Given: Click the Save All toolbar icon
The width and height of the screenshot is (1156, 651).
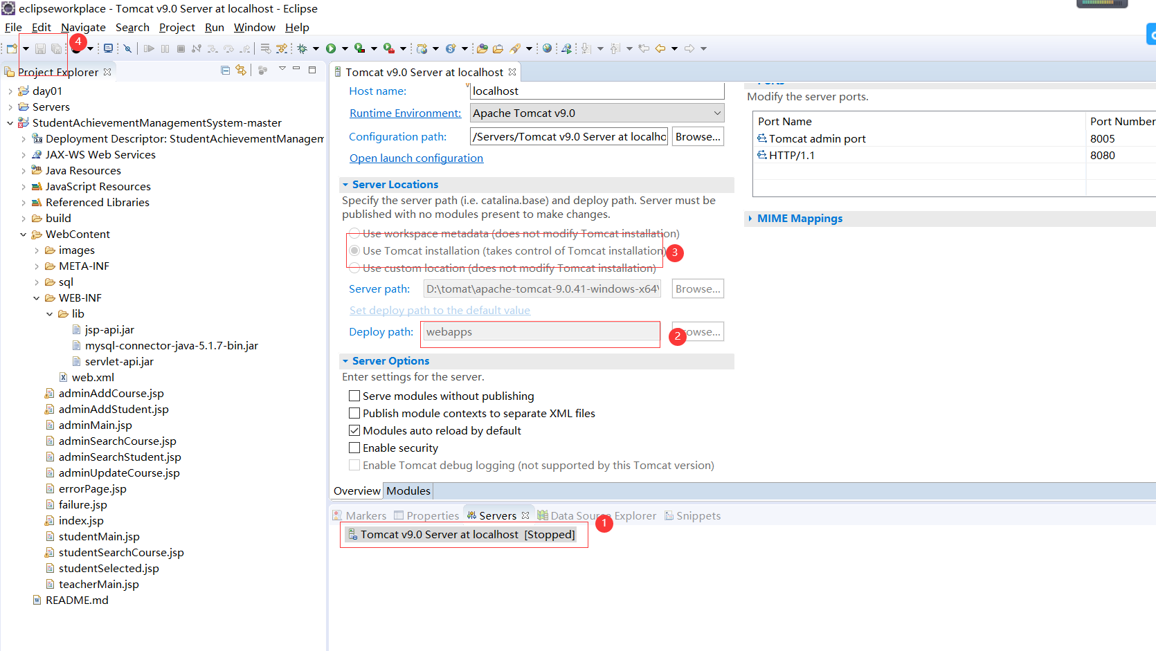Looking at the screenshot, I should (x=56, y=48).
